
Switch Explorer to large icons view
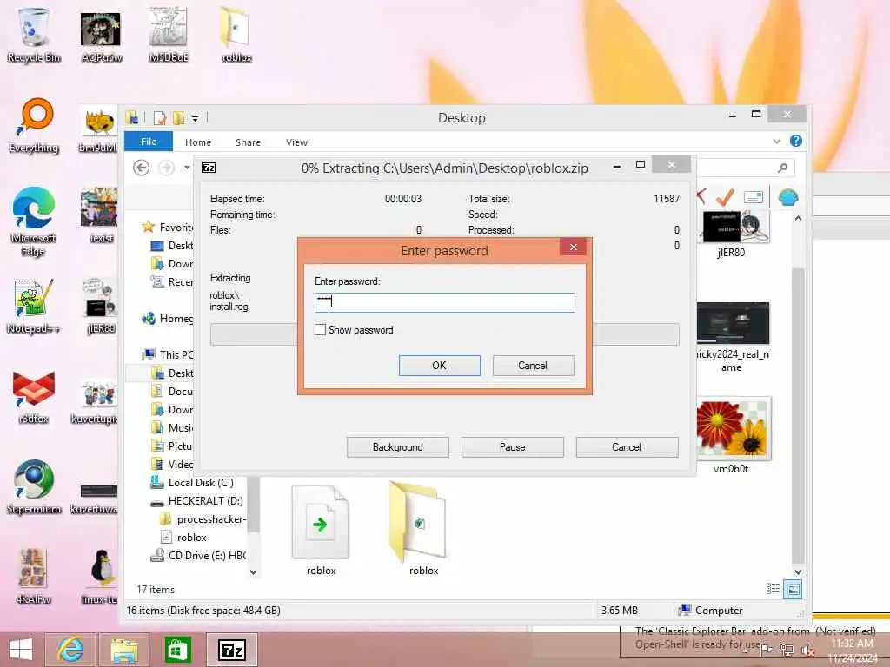[x=793, y=590]
